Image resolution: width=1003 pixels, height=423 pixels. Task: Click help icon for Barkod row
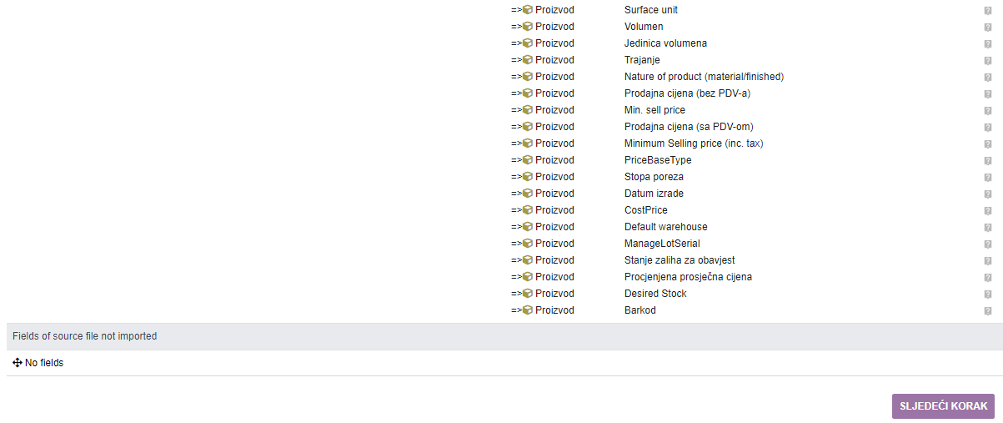[987, 310]
